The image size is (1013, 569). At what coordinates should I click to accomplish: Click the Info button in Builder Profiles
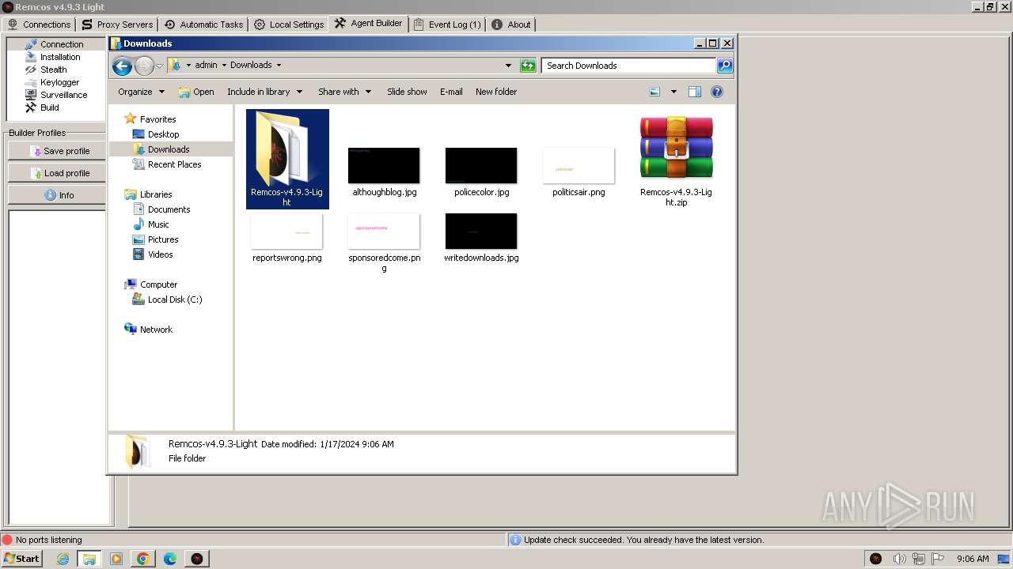[56, 195]
